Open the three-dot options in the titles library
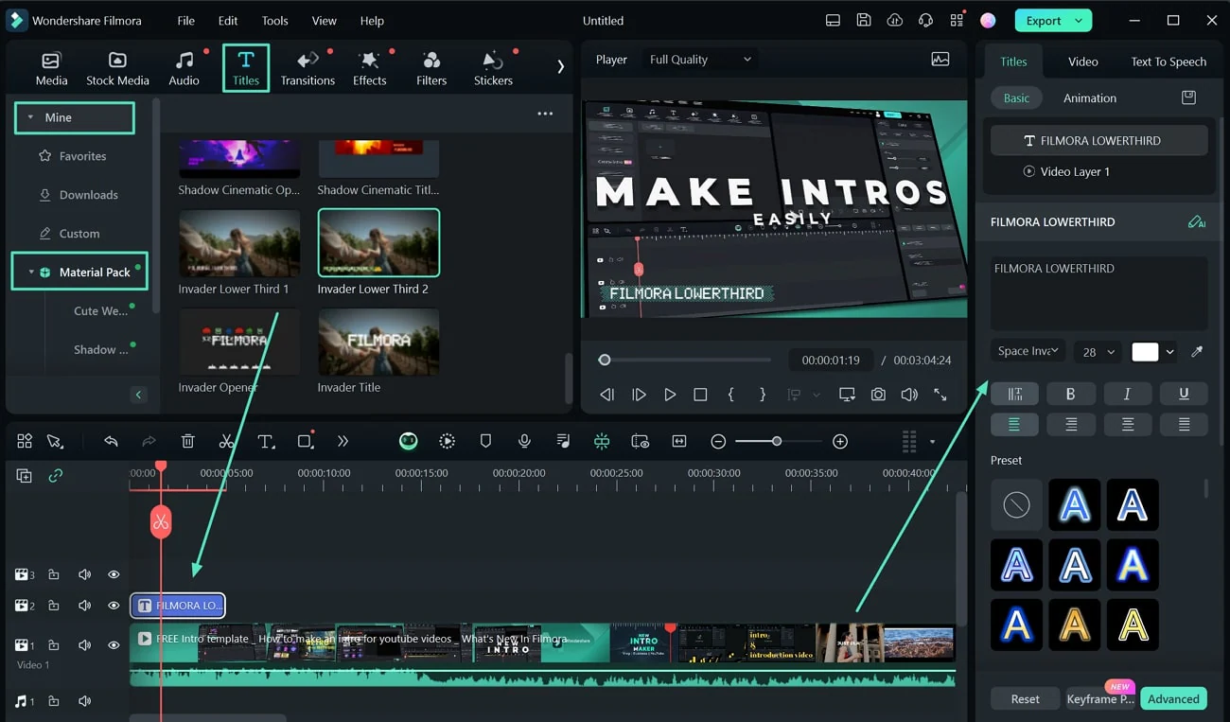 545,114
